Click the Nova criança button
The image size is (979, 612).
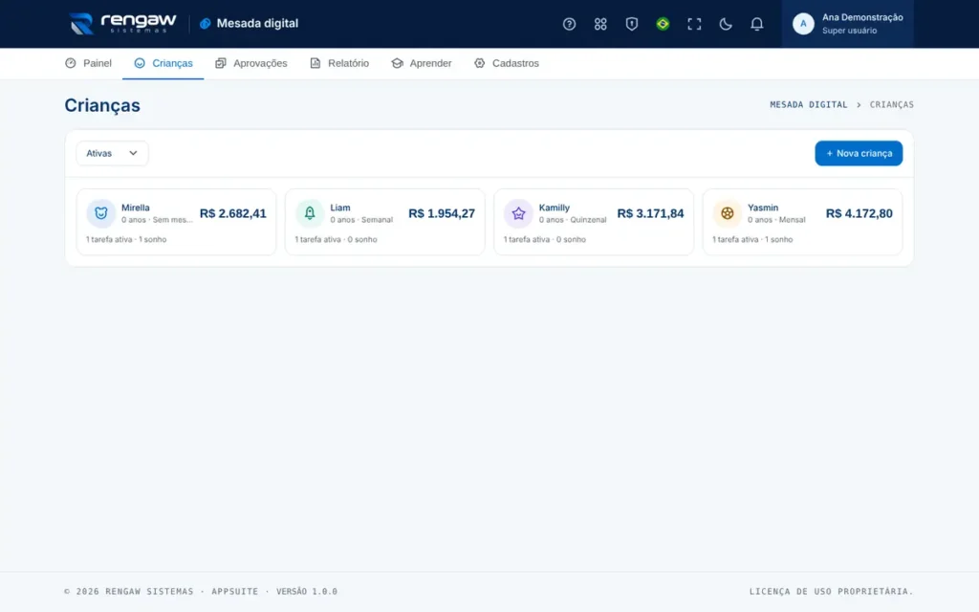(x=859, y=153)
